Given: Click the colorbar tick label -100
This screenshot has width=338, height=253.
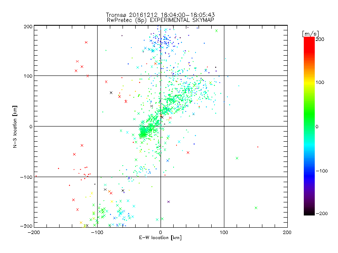Looking at the screenshot, I should pyautogui.click(x=322, y=171).
